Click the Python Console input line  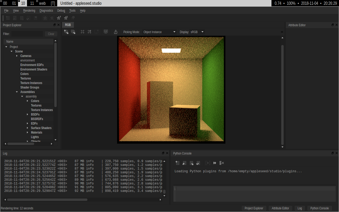coord(256,189)
